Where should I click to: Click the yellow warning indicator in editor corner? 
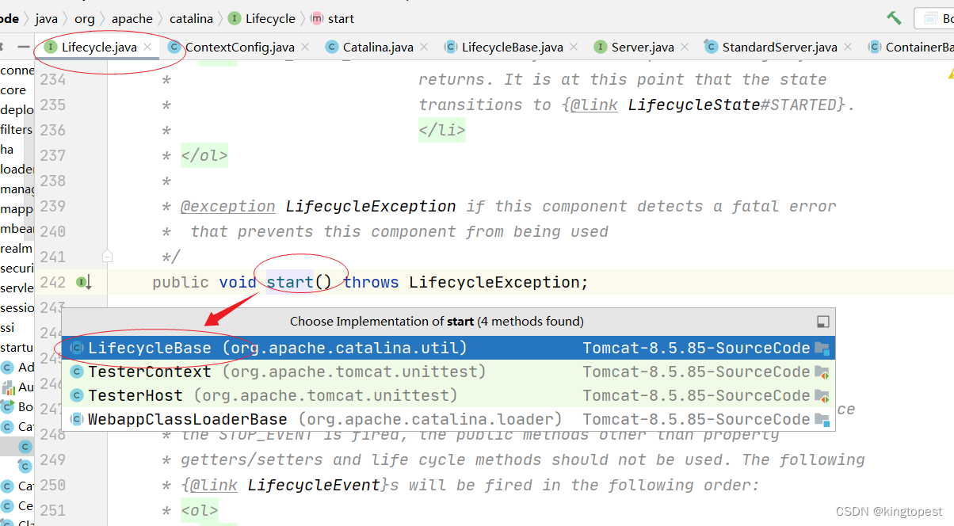coord(950,73)
